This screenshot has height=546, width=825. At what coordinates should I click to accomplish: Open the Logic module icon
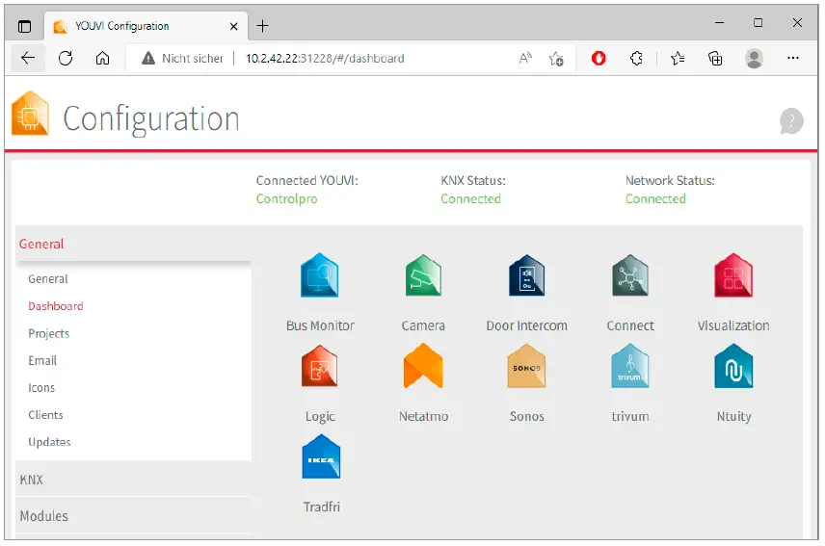pos(319,366)
